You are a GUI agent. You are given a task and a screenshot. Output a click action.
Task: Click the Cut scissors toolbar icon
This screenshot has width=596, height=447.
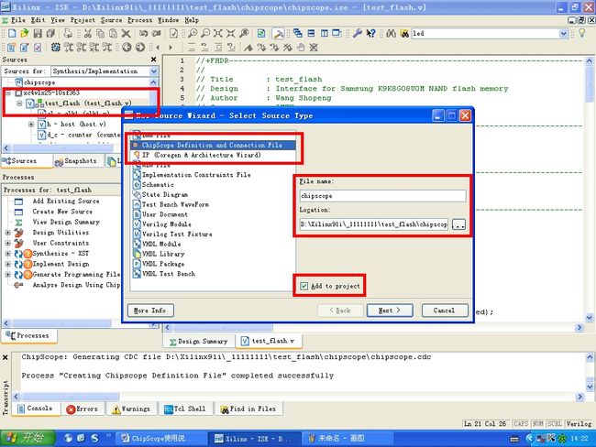click(88, 33)
